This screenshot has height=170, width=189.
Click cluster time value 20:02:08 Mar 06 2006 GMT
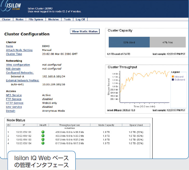coord(60,54)
